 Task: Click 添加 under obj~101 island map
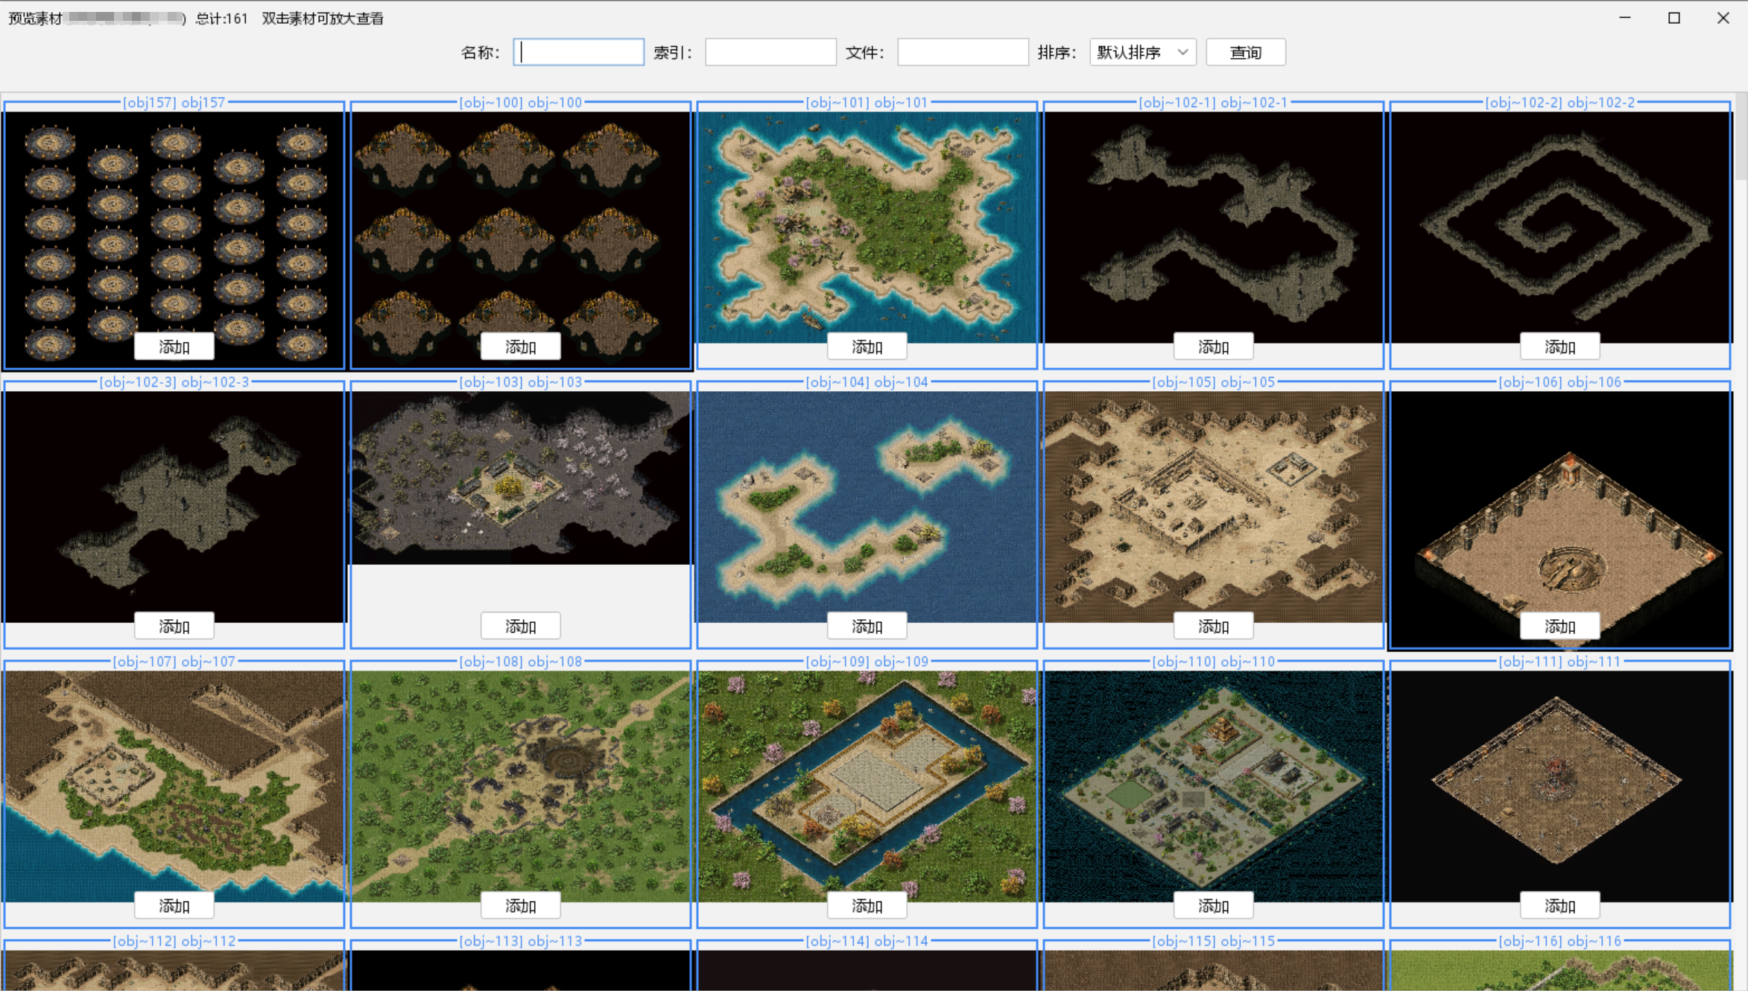coord(867,346)
